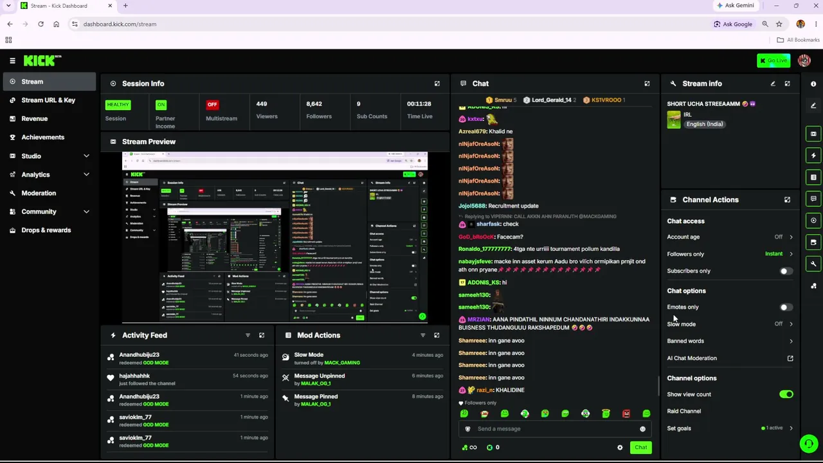Viewport: 823px width, 463px height.
Task: Reload the browser page
Action: pos(41,24)
